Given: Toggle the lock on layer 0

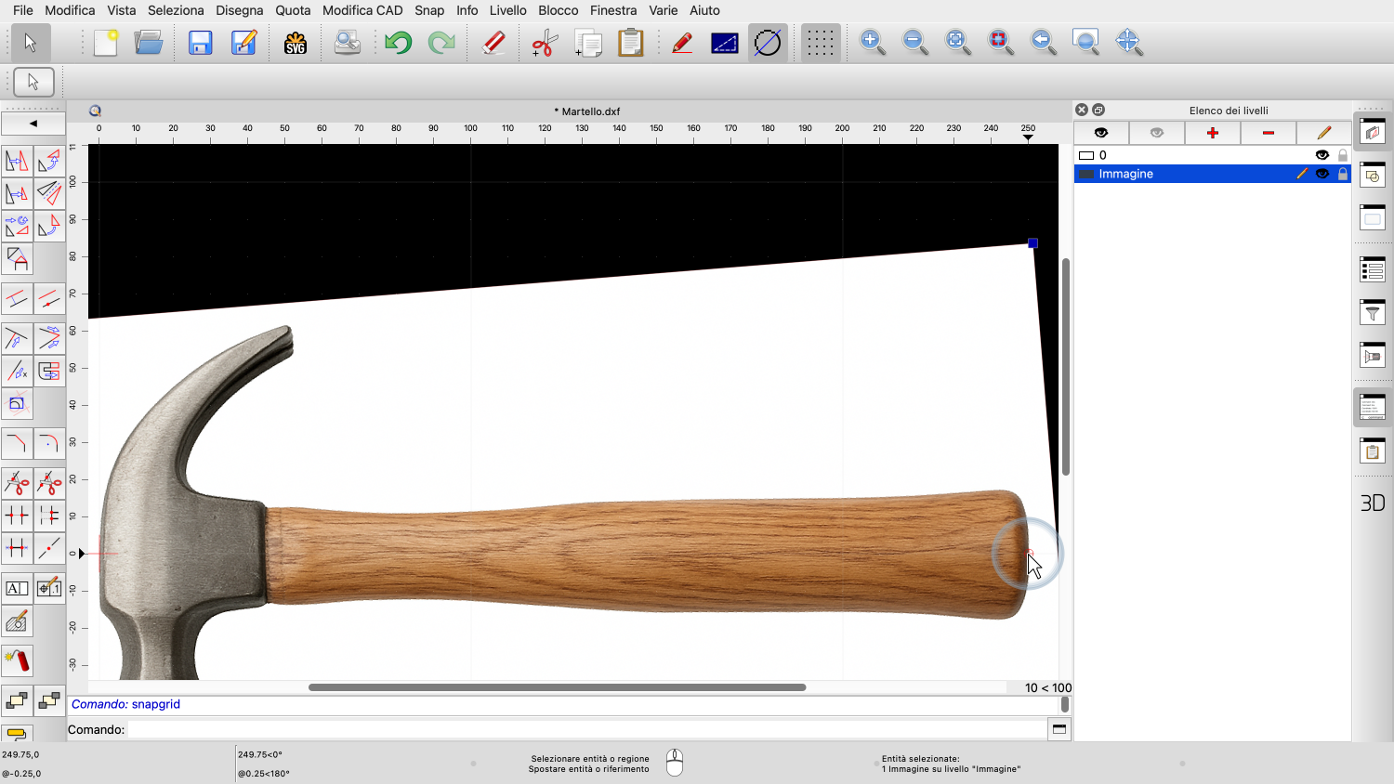Looking at the screenshot, I should click(x=1342, y=155).
